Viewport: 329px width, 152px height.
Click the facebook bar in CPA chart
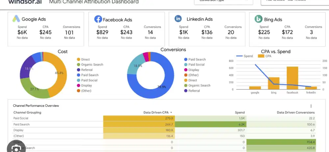[x=292, y=78]
